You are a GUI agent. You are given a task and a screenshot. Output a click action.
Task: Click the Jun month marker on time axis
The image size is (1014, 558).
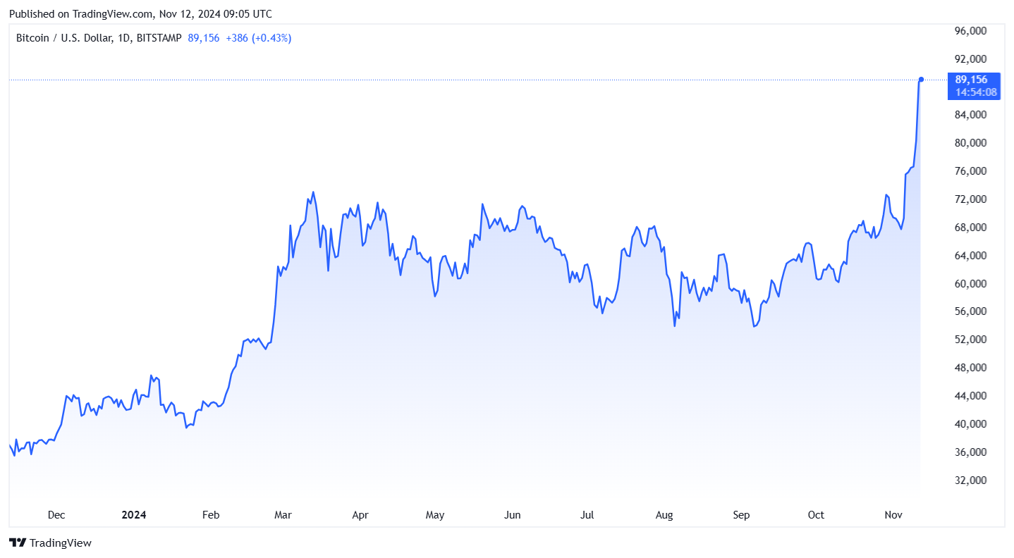pos(513,515)
